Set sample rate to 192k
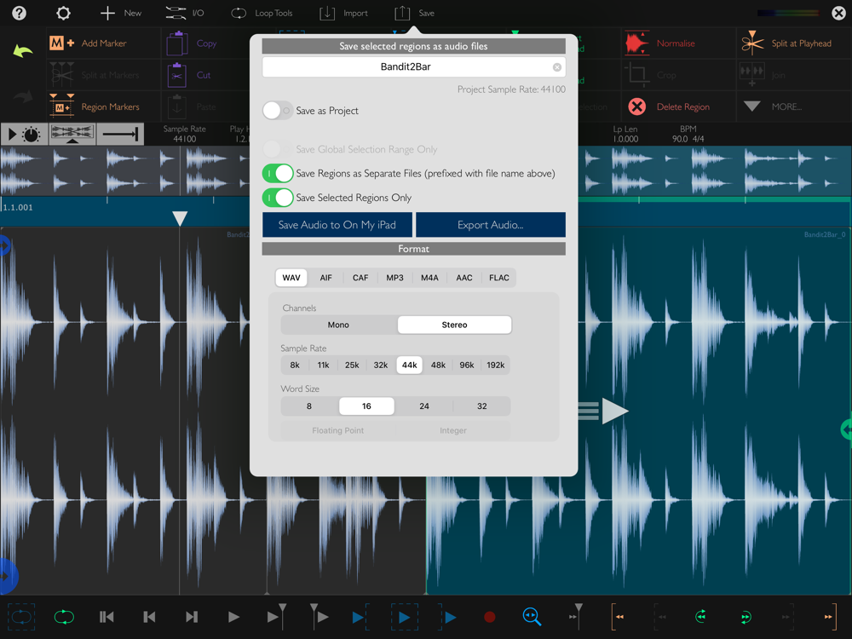The height and width of the screenshot is (639, 852). [496, 366]
